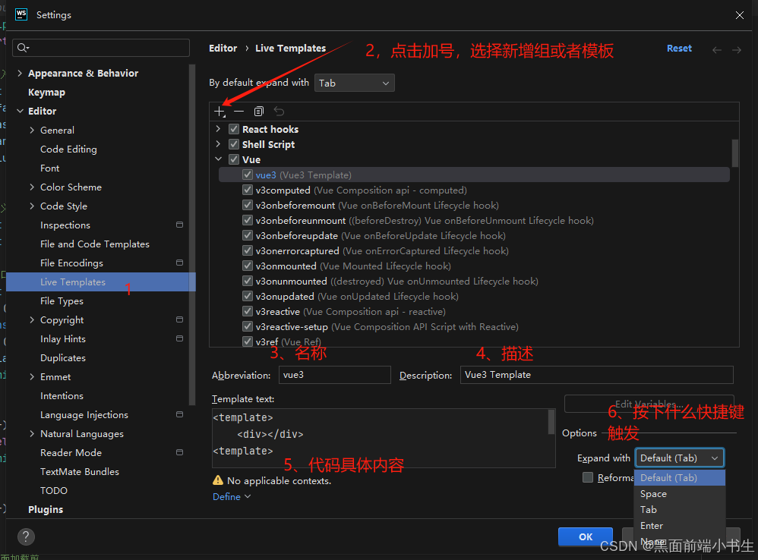Enable the Reformat checkbox

588,477
